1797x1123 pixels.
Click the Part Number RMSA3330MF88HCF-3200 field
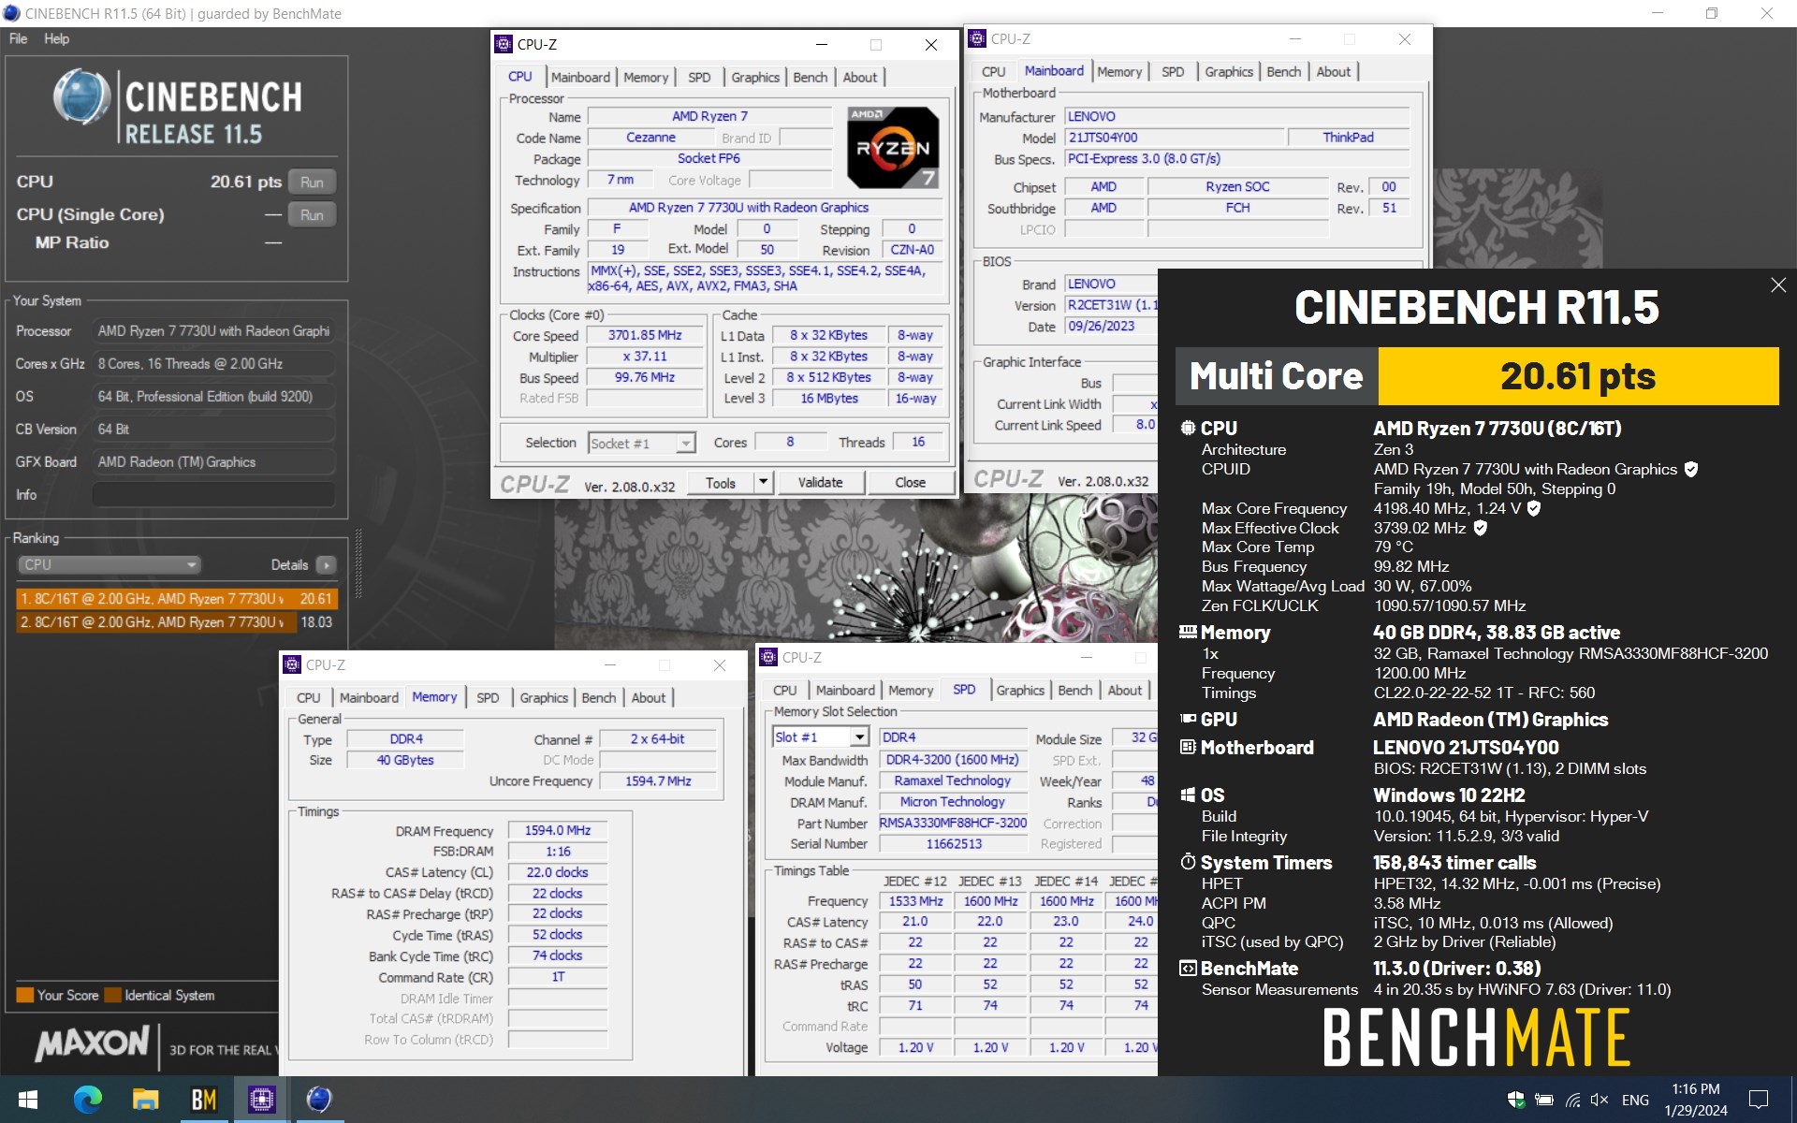point(953,824)
